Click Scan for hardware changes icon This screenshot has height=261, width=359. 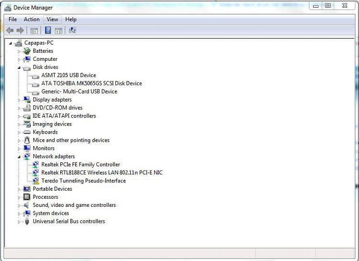[72, 30]
